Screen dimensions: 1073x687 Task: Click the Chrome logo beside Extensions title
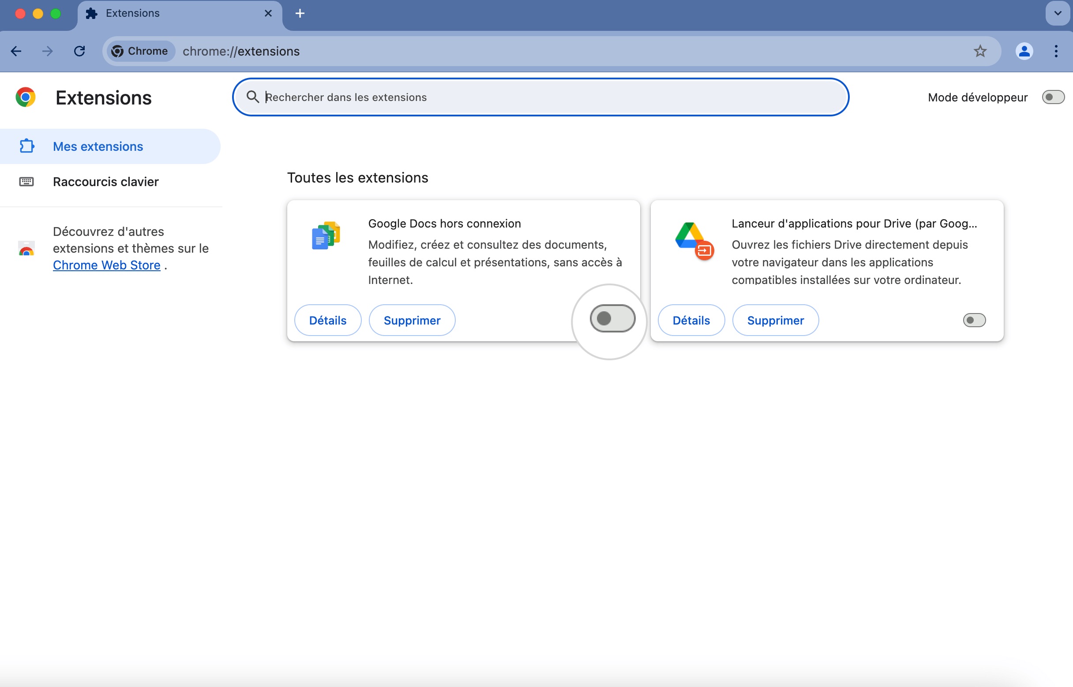[x=26, y=97]
